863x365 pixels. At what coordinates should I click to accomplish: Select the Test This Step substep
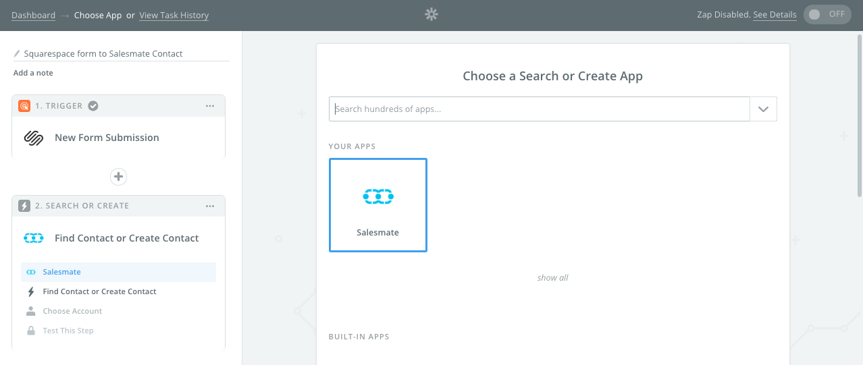[118, 331]
